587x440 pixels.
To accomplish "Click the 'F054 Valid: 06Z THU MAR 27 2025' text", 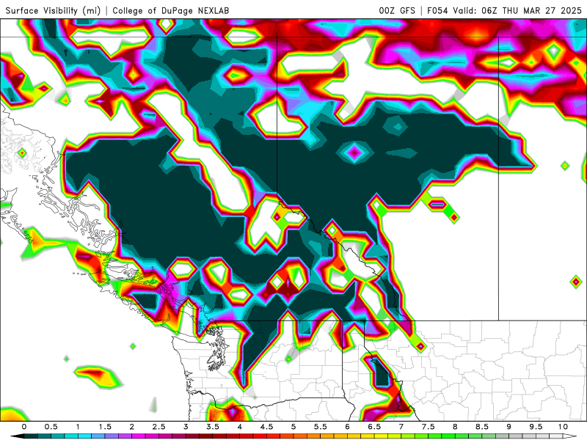I will point(504,10).
